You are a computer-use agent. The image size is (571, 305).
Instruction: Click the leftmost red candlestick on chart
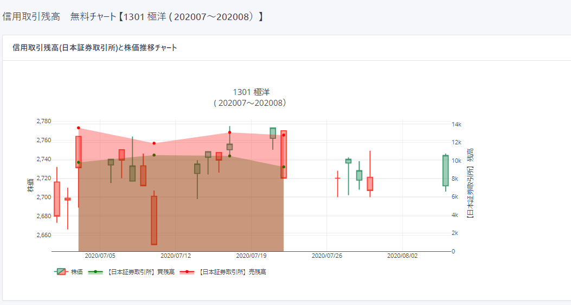(57, 199)
